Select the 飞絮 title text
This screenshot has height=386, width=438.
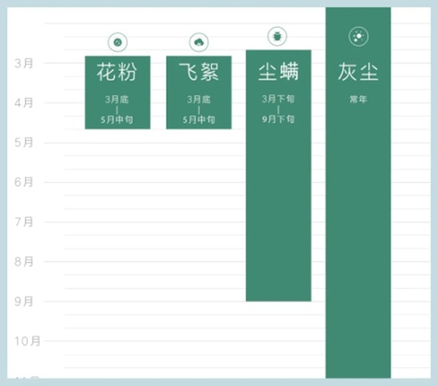[199, 72]
